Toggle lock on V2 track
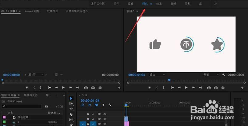This screenshot has height=126, width=248. (88, 119)
